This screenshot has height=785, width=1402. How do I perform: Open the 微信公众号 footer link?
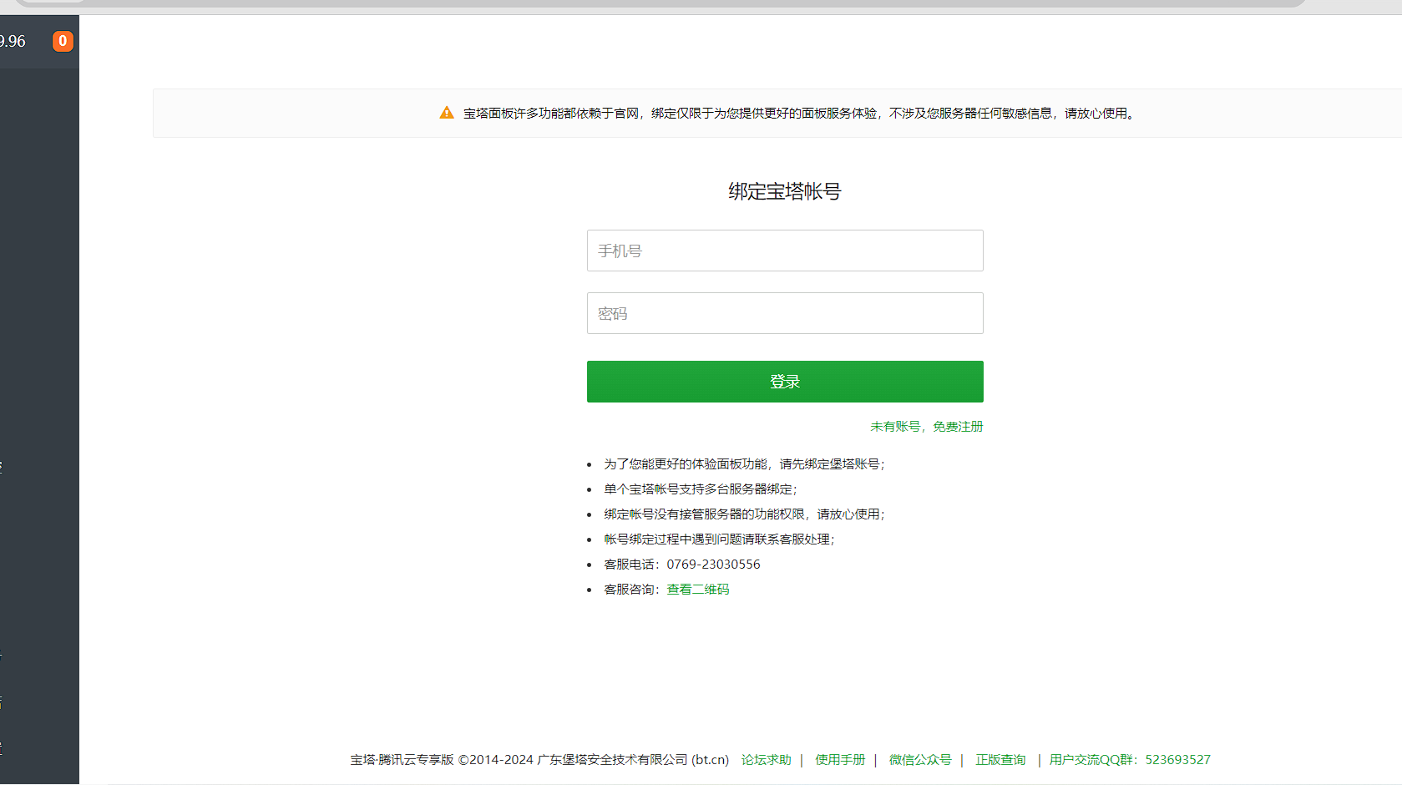point(919,760)
